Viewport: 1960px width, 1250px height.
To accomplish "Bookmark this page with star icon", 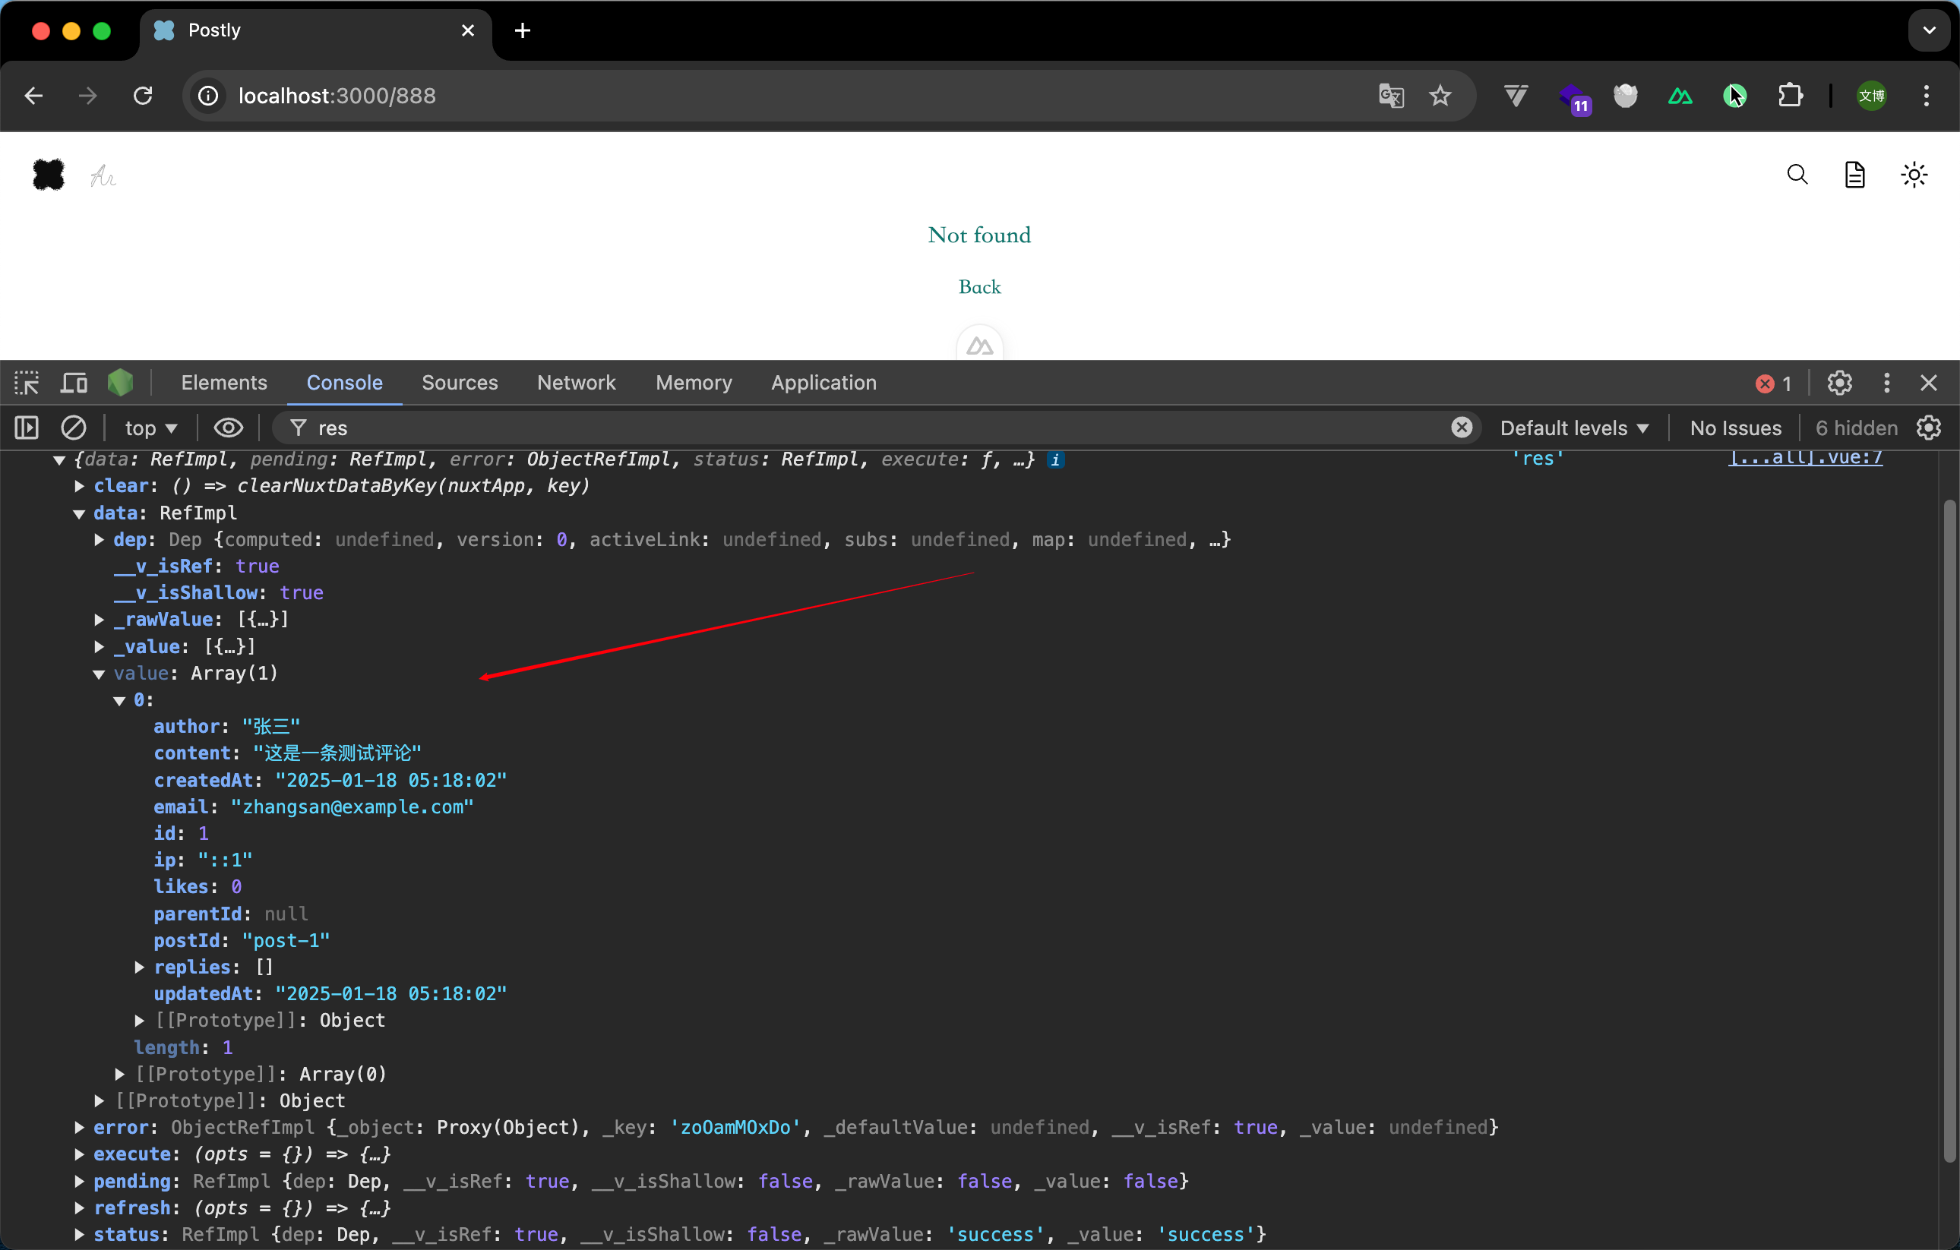I will point(1440,95).
